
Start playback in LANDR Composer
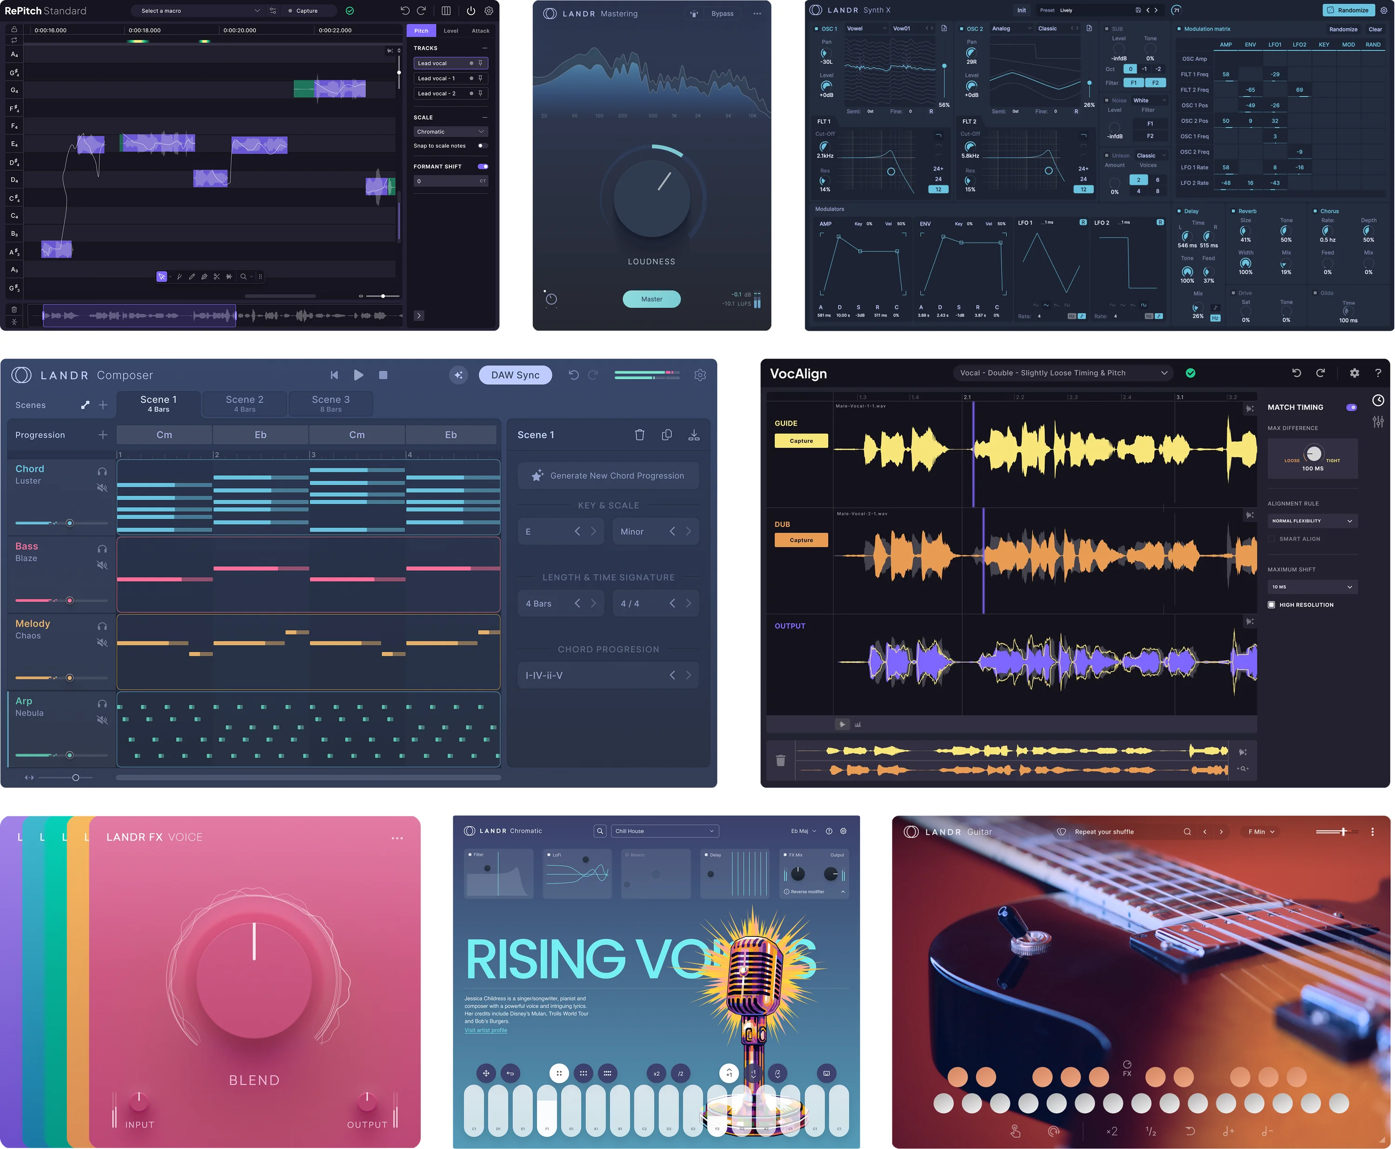pos(359,375)
